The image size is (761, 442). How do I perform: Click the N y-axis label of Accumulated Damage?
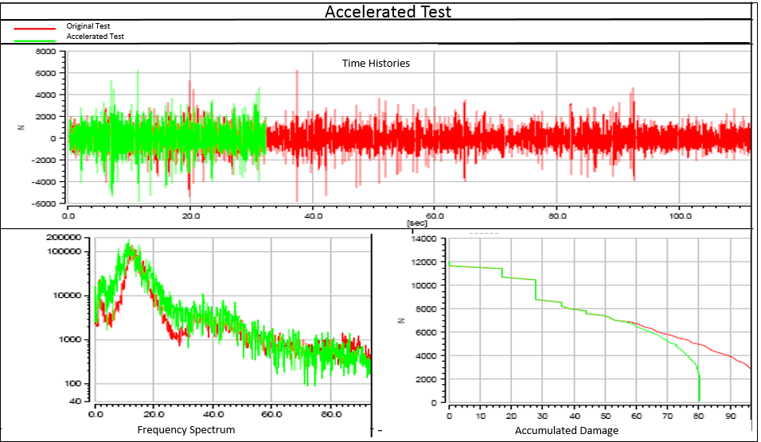[x=402, y=321]
